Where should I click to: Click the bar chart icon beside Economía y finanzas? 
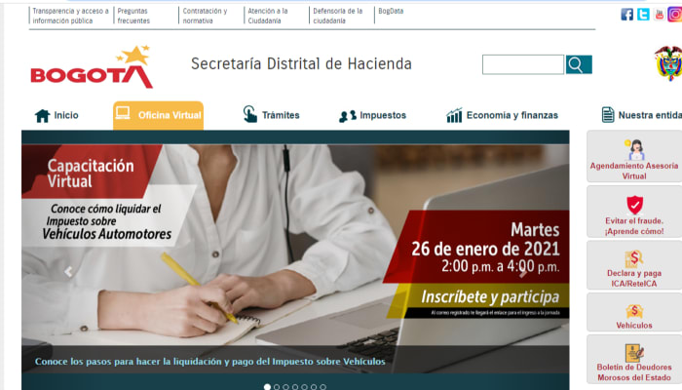click(454, 115)
